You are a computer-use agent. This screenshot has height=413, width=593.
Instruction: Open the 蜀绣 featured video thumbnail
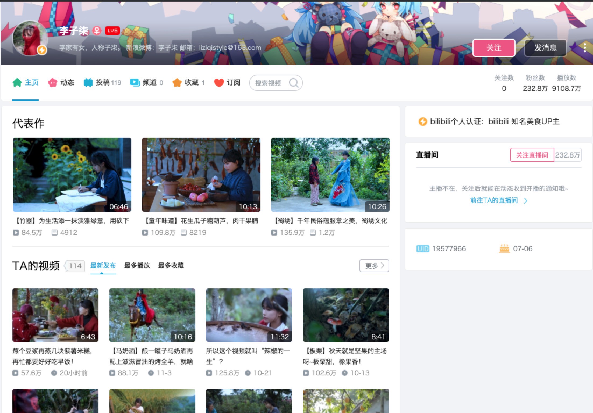(330, 175)
